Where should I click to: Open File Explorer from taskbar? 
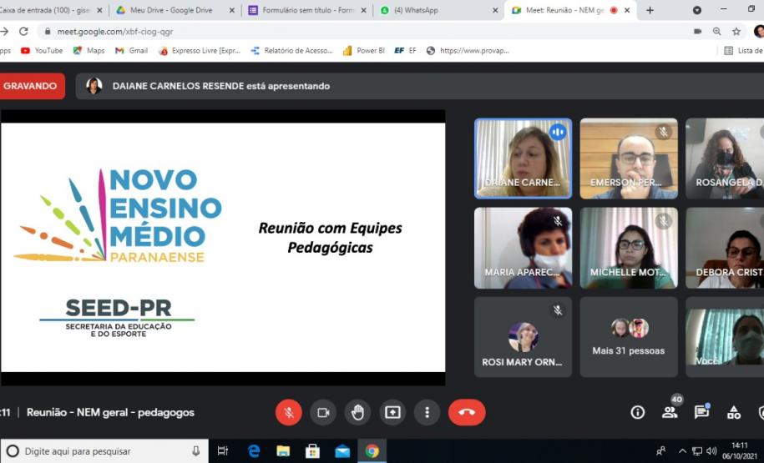tap(283, 451)
